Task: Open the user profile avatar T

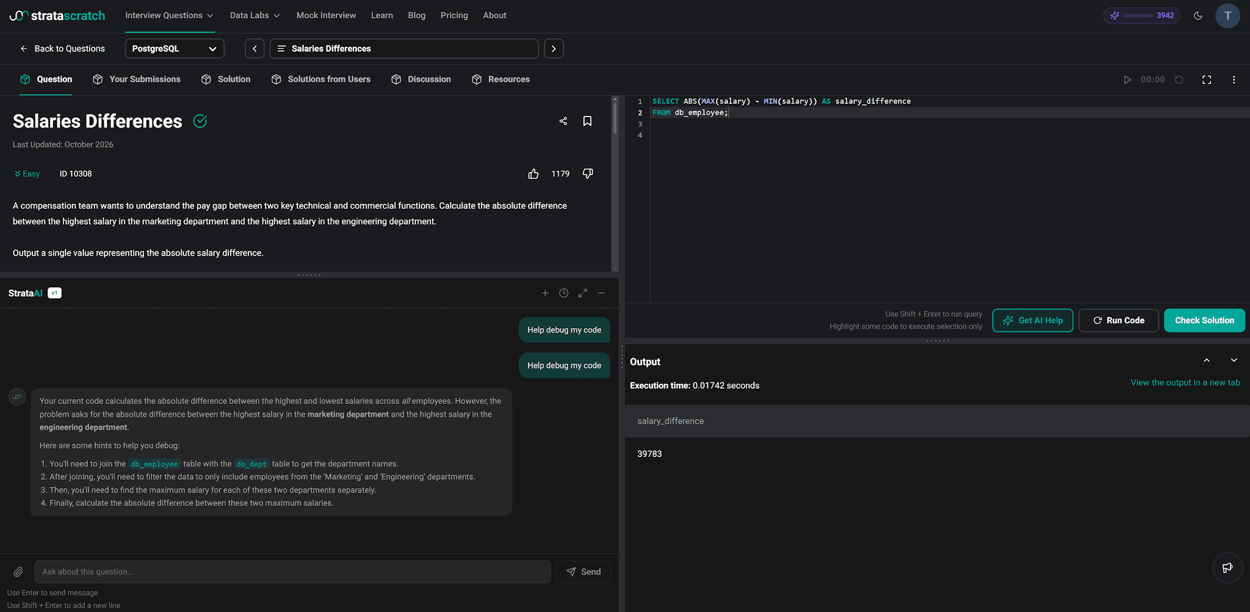Action: coord(1227,16)
